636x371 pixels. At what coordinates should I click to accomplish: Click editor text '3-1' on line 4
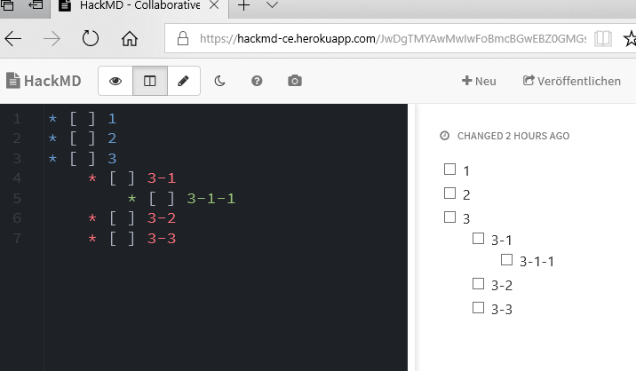[162, 178]
